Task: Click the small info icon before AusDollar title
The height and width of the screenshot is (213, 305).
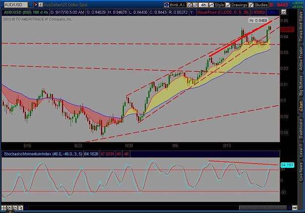Action: point(41,4)
